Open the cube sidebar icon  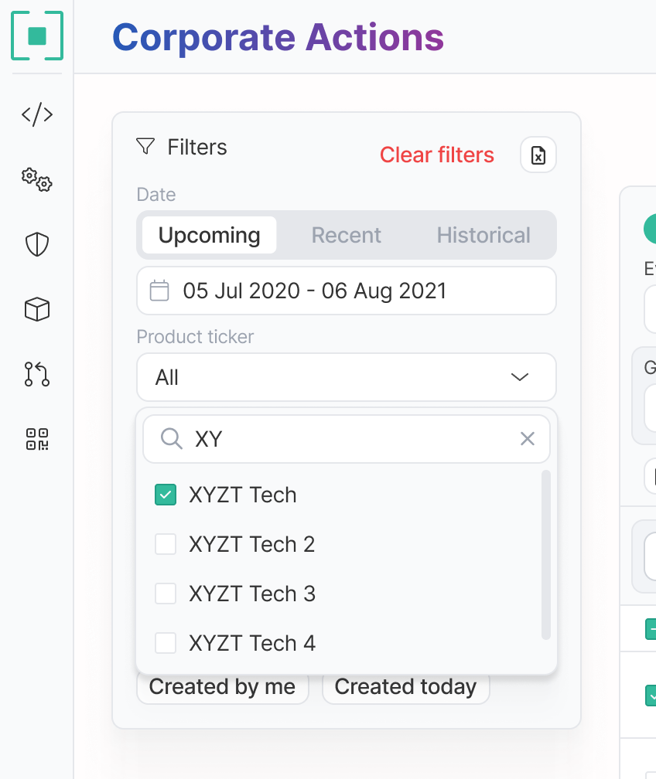point(37,309)
